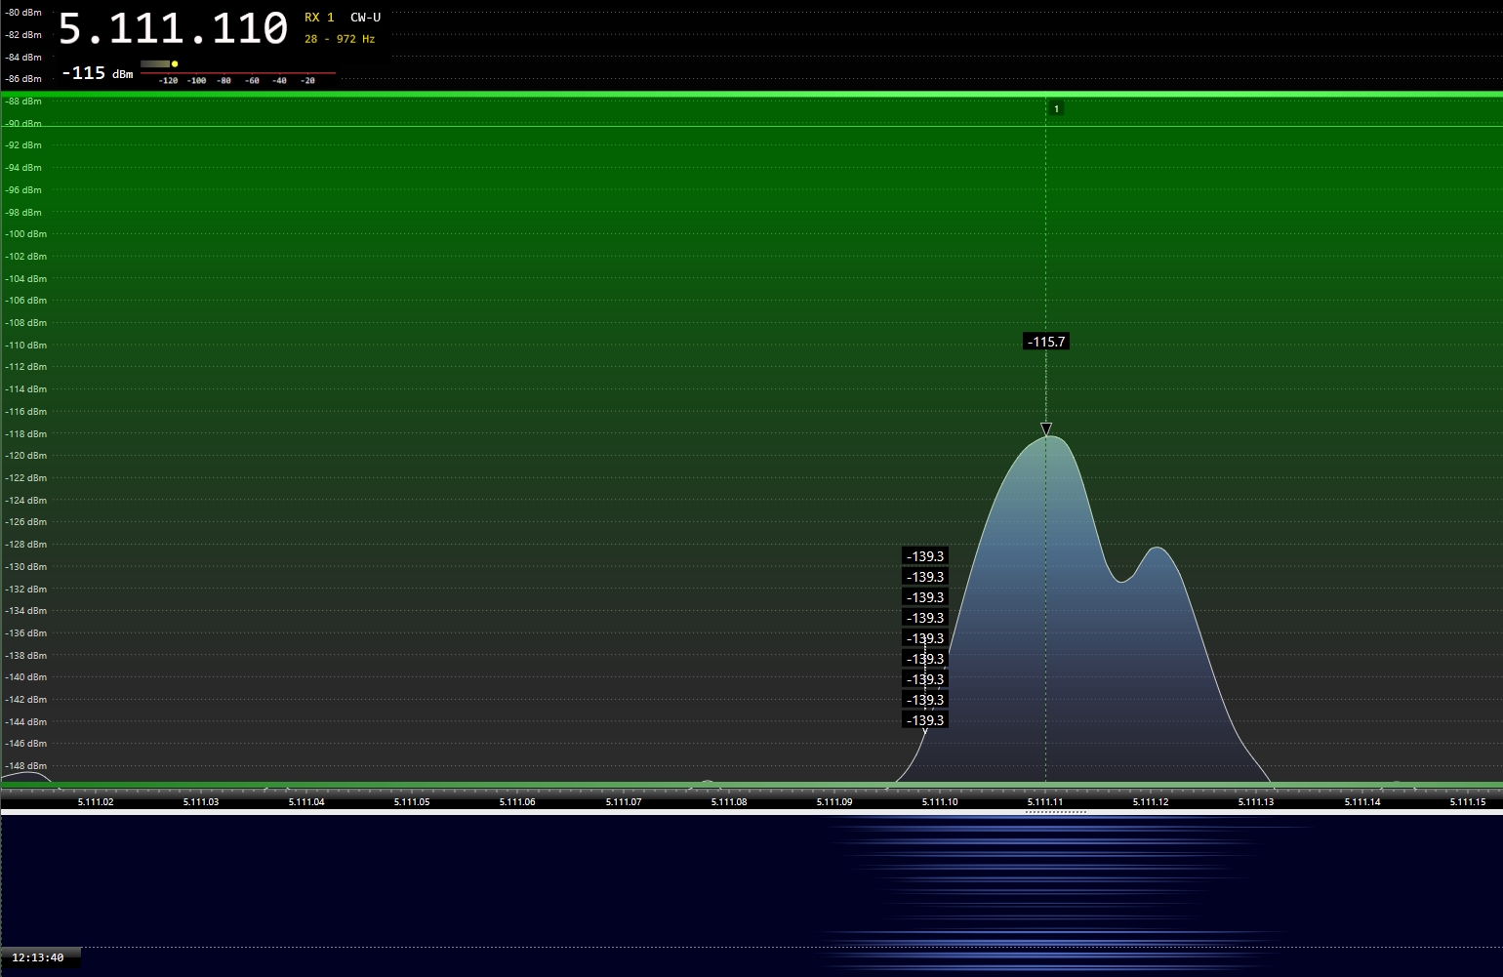Click the -140 dBm level scale label
Viewport: 1503px width, 977px height.
point(25,677)
